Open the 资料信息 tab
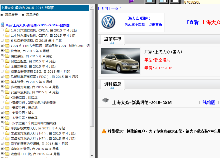Screen dimensions: 220x158 pyautogui.click(x=113, y=85)
